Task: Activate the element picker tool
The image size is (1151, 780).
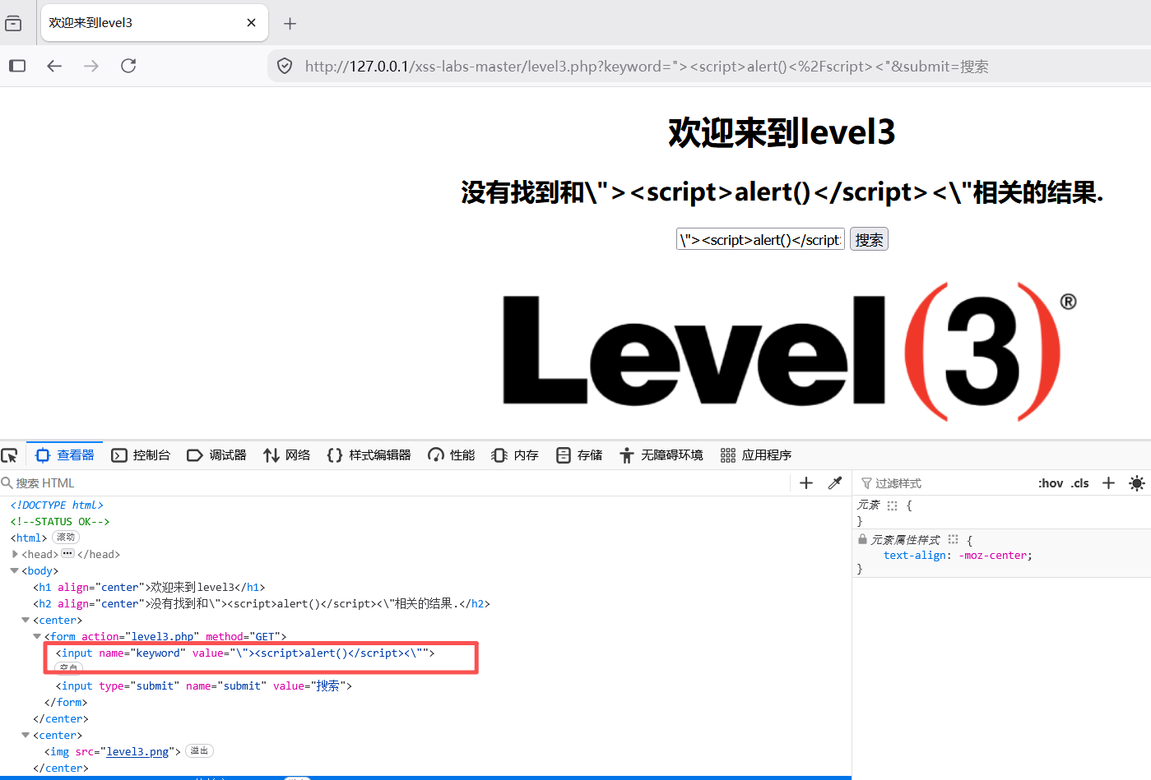Action: coord(10,455)
